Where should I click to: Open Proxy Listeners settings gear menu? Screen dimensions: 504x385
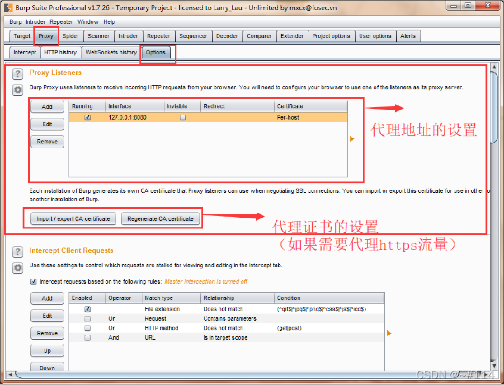pos(18,90)
